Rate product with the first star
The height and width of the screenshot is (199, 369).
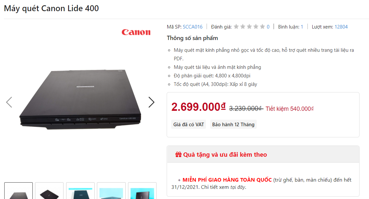point(236,27)
